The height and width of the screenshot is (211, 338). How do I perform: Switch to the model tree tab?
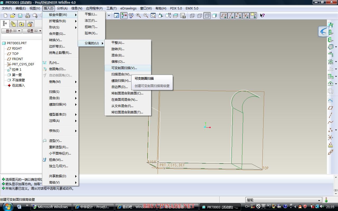(5, 24)
